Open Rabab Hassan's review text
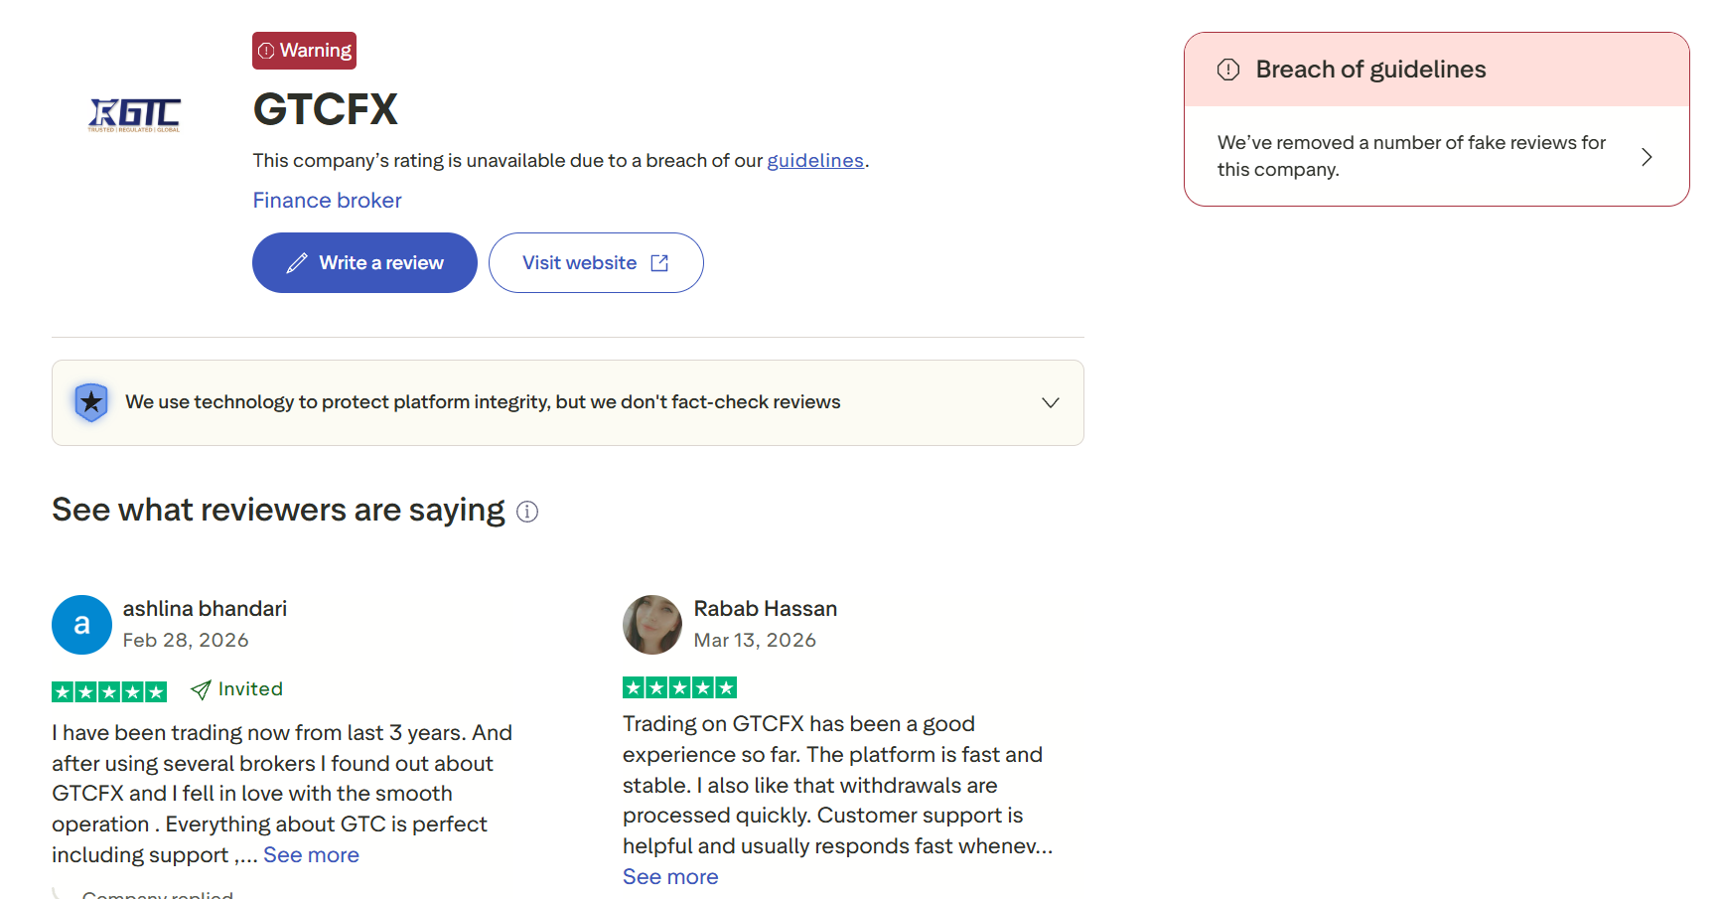Screen dimensions: 1722x899 point(837,785)
